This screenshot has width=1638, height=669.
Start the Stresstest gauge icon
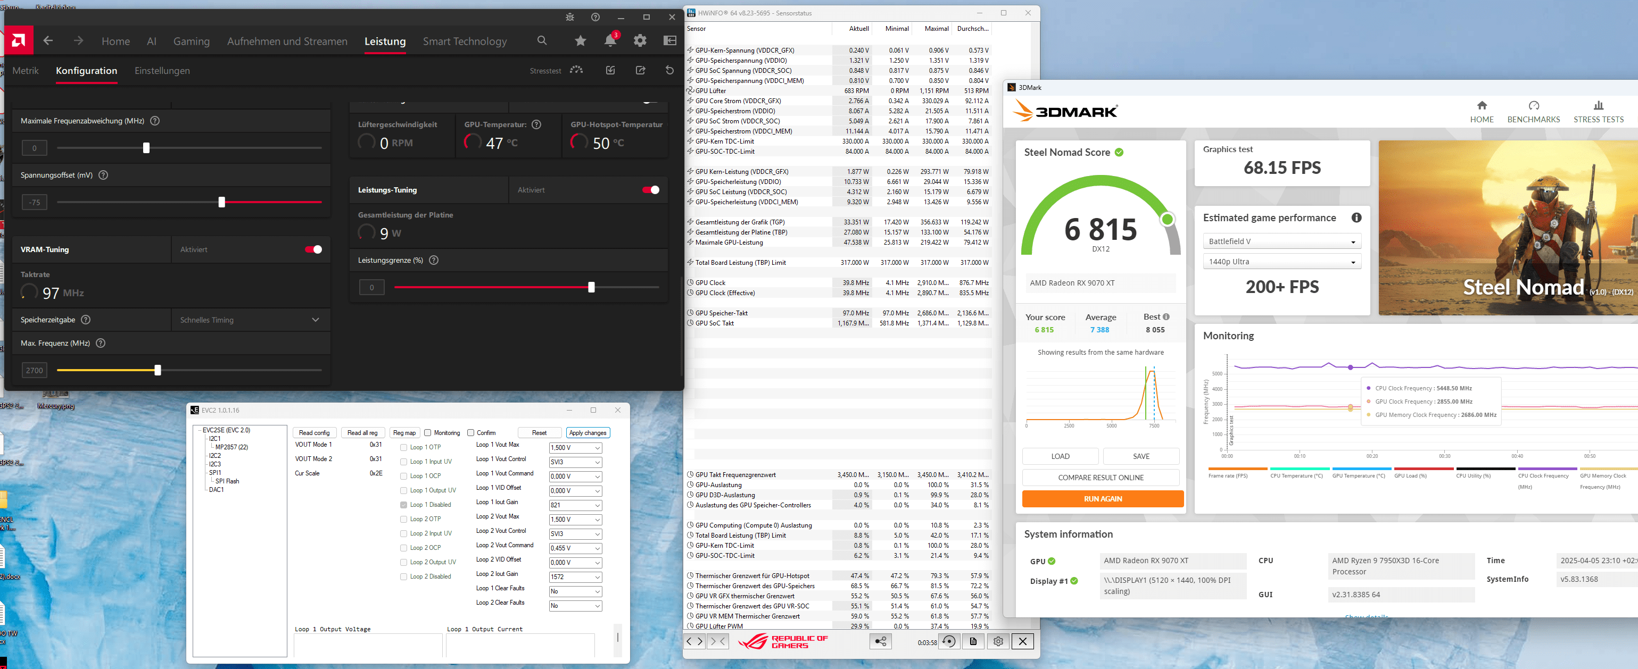pyautogui.click(x=577, y=70)
